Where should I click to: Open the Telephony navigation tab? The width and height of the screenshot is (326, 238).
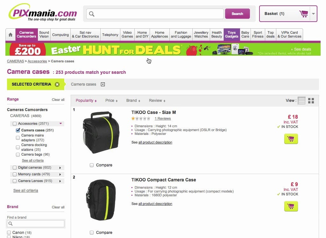pos(110,35)
